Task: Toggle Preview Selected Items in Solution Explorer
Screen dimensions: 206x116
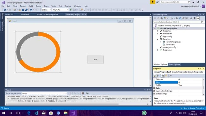Action: [198, 18]
